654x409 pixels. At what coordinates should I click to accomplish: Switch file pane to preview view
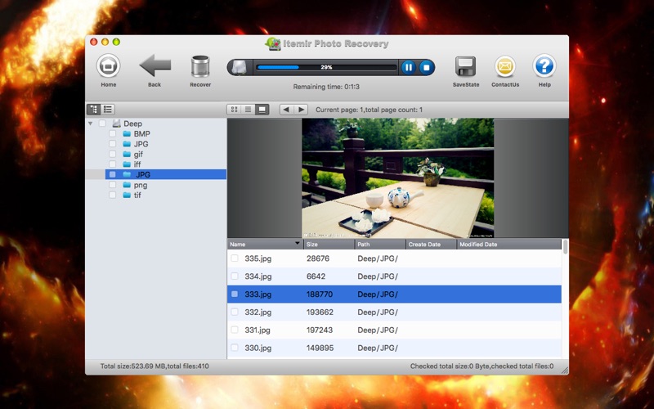pyautogui.click(x=262, y=110)
